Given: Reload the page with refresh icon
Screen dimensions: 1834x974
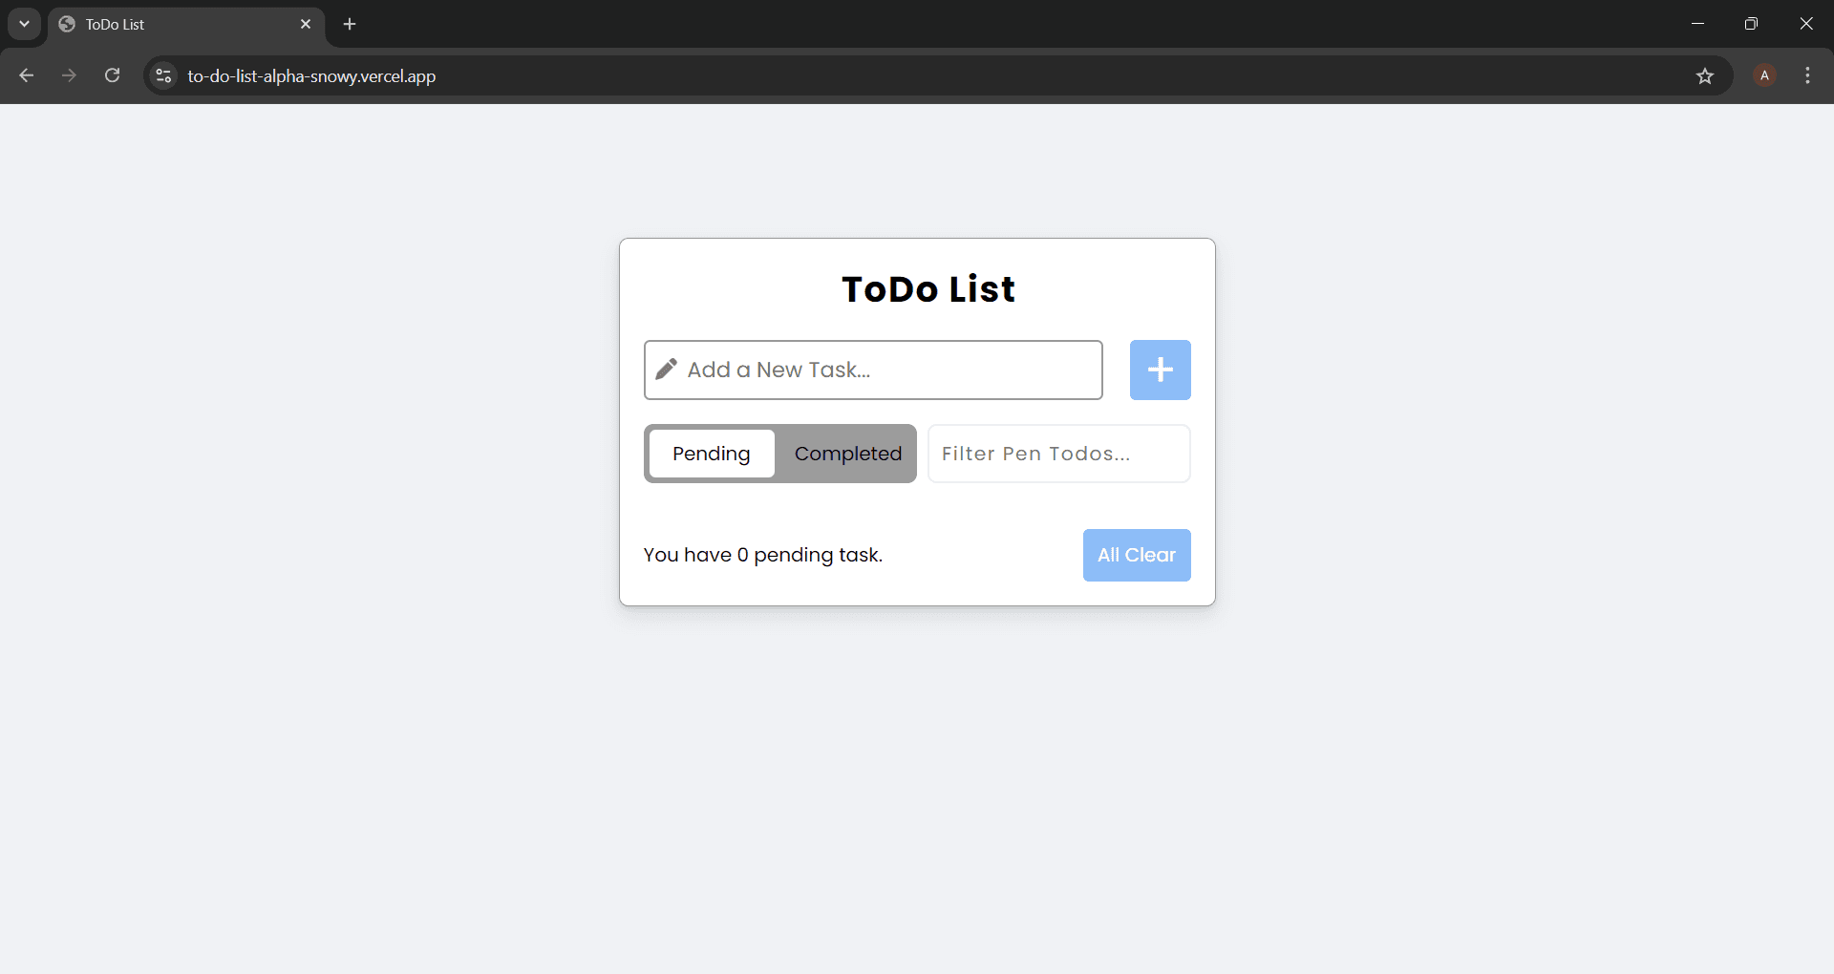Looking at the screenshot, I should (x=112, y=75).
